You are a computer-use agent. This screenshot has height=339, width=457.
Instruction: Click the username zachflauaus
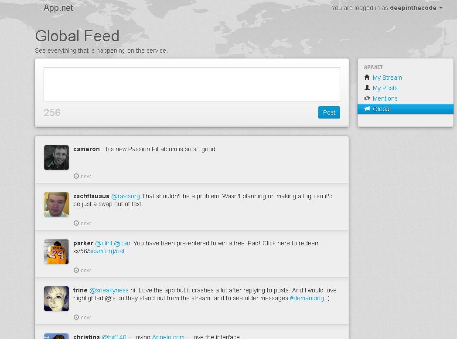(91, 196)
